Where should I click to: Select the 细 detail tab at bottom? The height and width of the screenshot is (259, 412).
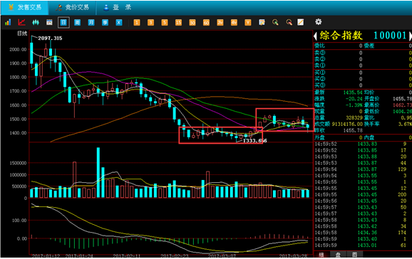pos(321,254)
